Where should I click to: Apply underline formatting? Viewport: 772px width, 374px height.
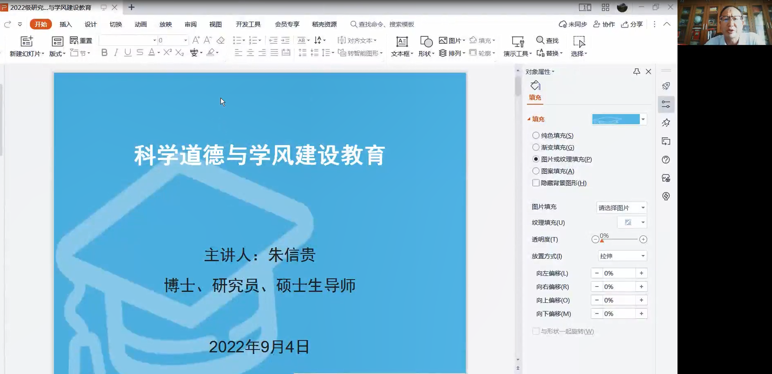(128, 52)
